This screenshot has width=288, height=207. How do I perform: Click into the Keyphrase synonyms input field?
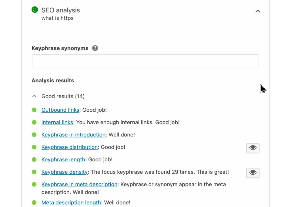pos(145,61)
